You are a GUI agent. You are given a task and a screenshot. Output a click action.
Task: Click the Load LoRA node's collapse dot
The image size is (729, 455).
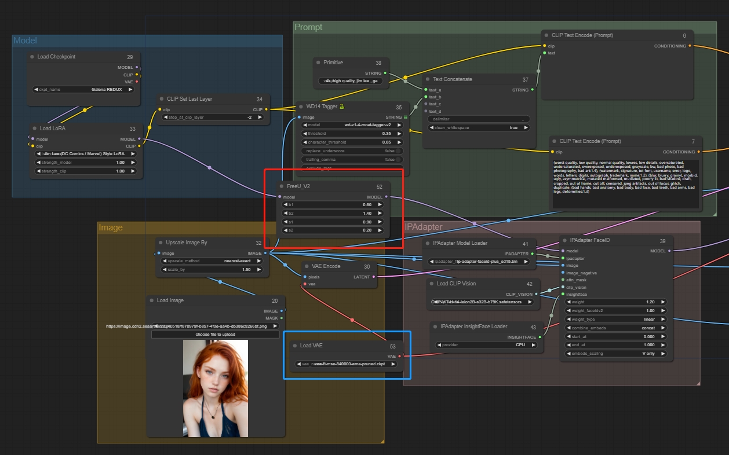35,129
